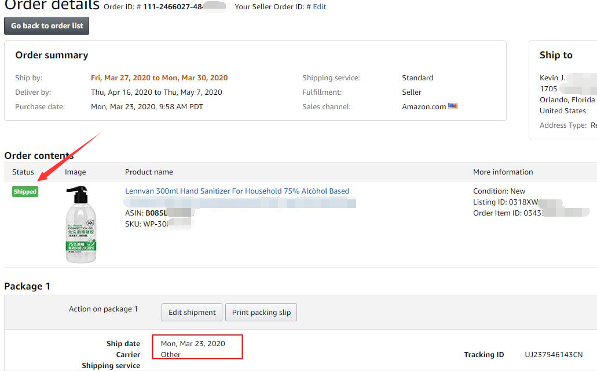
Task: Click the green Shipped status badge
Action: [25, 192]
